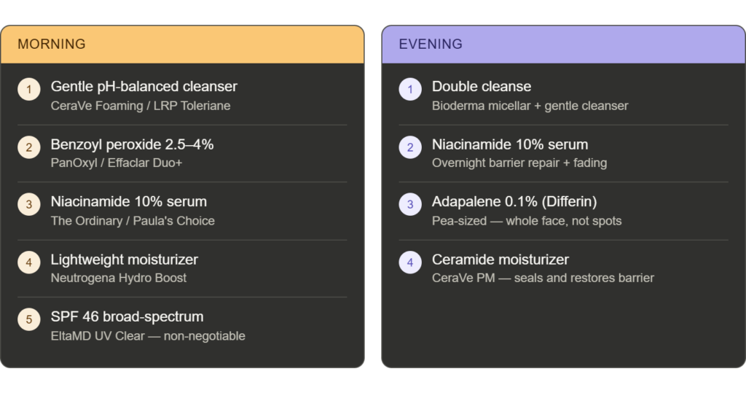
Task: Click the morning step 3 number badge
Action: click(x=28, y=205)
